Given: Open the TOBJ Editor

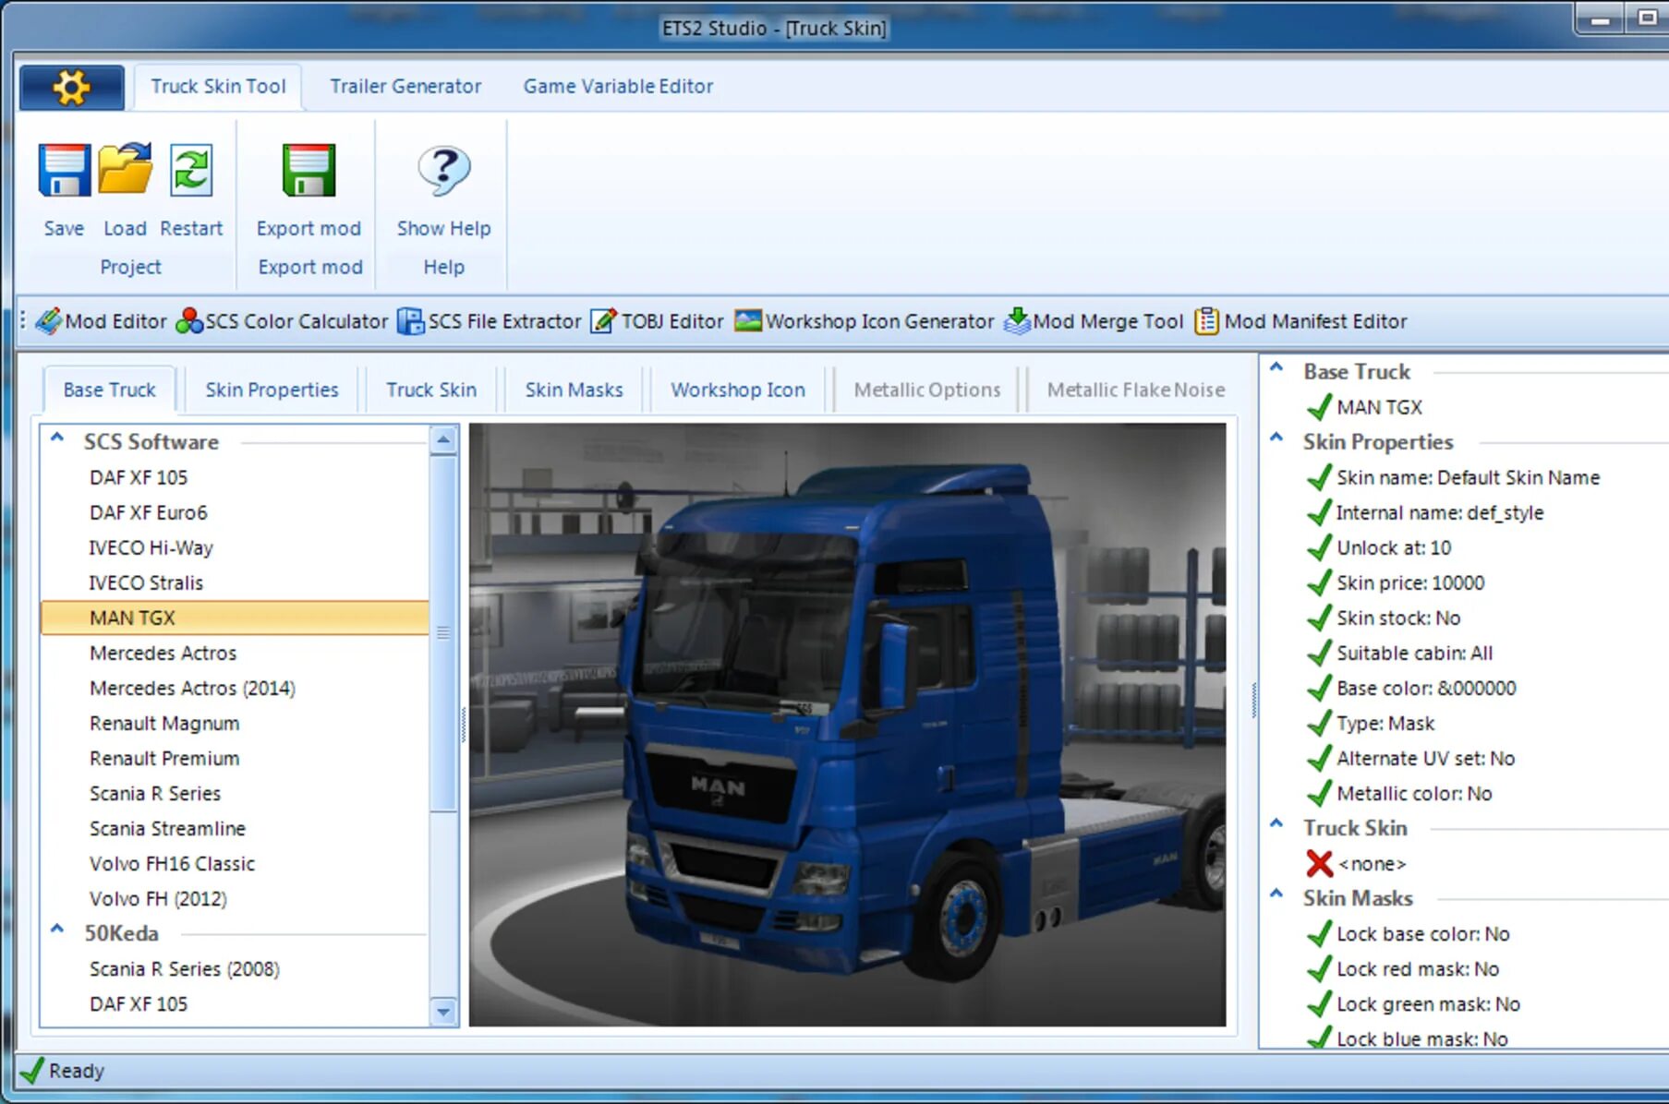Looking at the screenshot, I should click(x=657, y=321).
